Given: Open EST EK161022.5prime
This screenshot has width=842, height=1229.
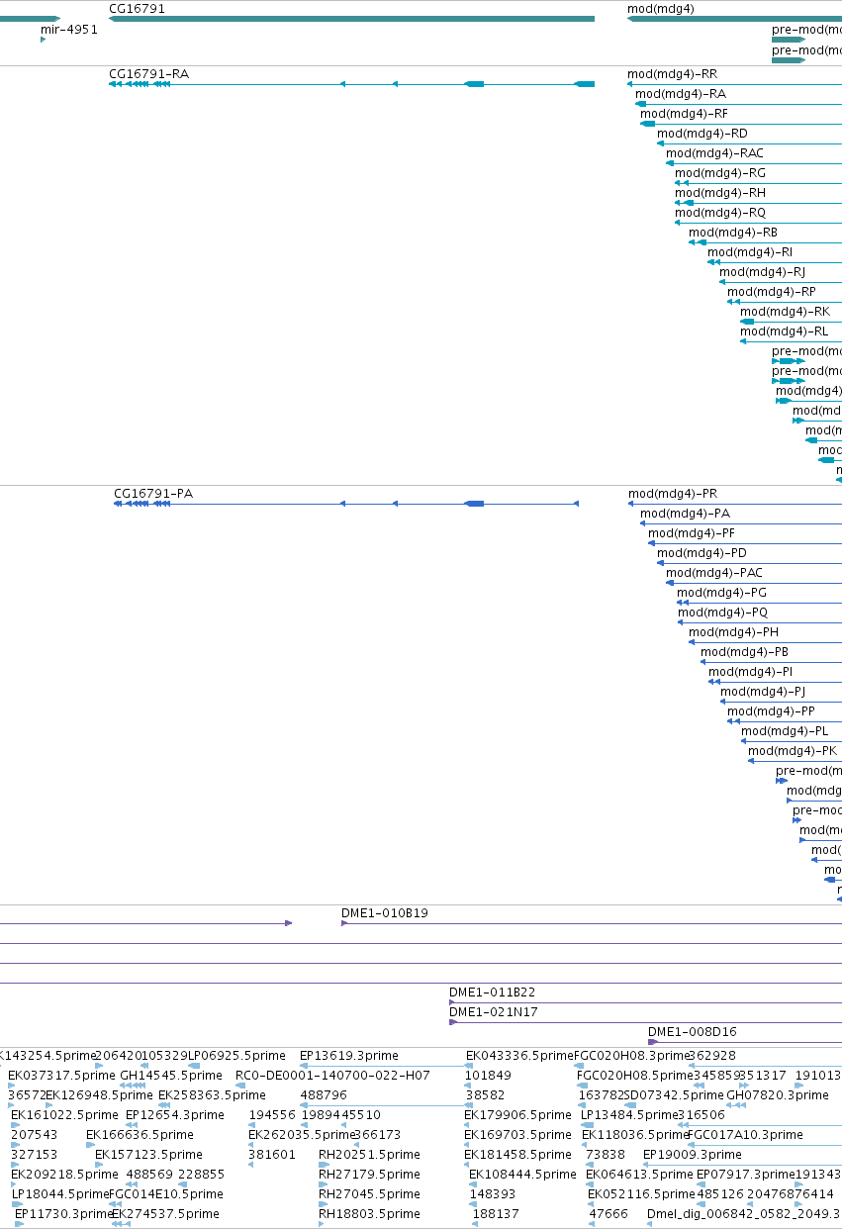Looking at the screenshot, I should 65,1114.
